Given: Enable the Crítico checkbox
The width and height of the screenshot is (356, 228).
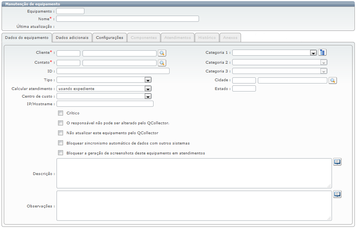Looking at the screenshot, I should pyautogui.click(x=60, y=113).
